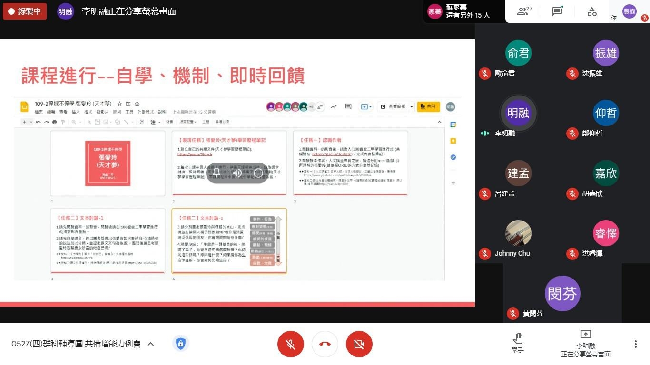Expand meeting details chevron next to the meeting title
650x365 pixels.
coord(151,344)
